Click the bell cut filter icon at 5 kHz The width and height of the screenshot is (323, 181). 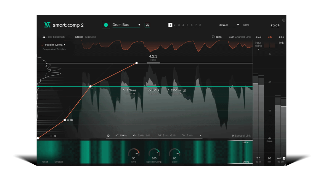click(x=159, y=135)
